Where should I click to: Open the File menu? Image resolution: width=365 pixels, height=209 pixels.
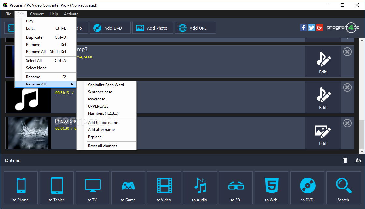coord(8,14)
